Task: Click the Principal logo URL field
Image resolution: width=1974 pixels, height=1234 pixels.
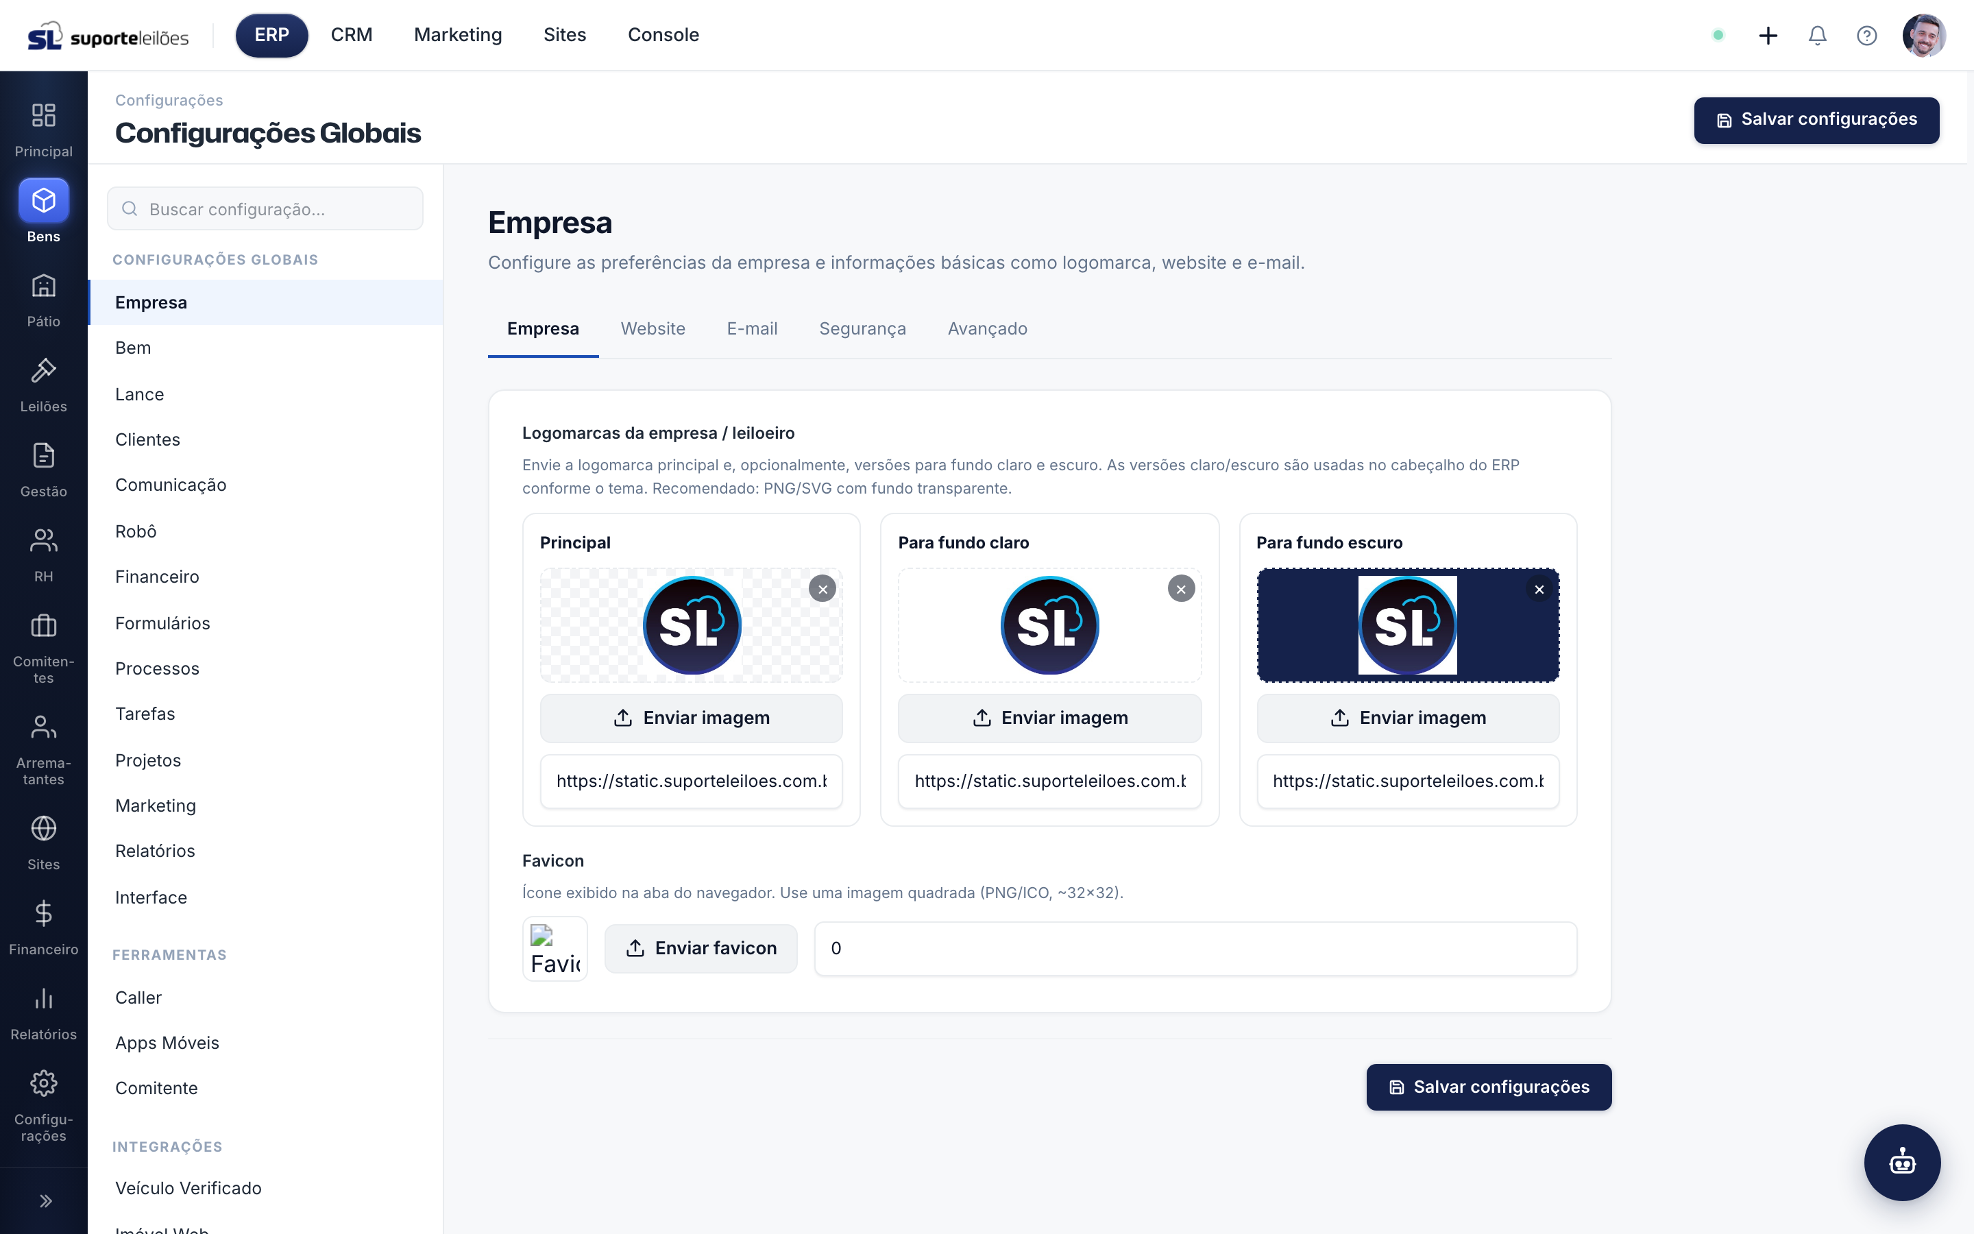Action: (691, 781)
